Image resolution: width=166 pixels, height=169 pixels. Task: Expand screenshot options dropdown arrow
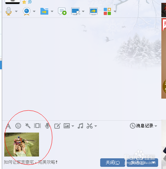pos(96,126)
